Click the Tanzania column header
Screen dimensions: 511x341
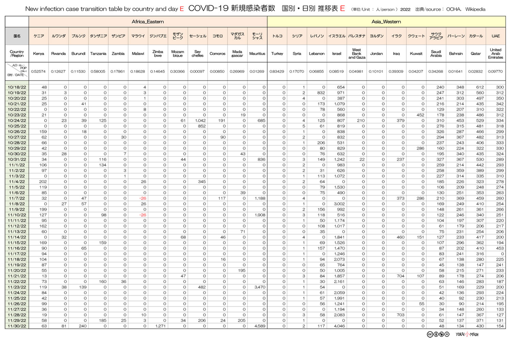(x=98, y=54)
